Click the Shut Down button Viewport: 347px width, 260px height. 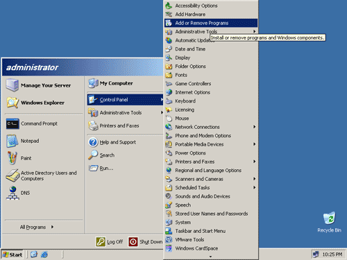click(x=146, y=242)
